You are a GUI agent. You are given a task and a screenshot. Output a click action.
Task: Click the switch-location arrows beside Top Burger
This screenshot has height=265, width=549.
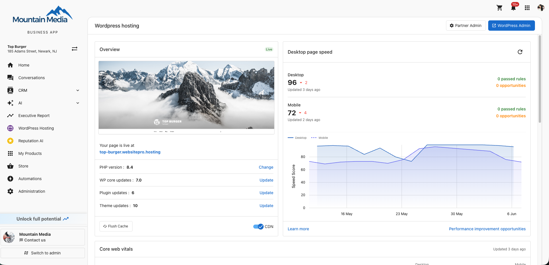tap(75, 49)
